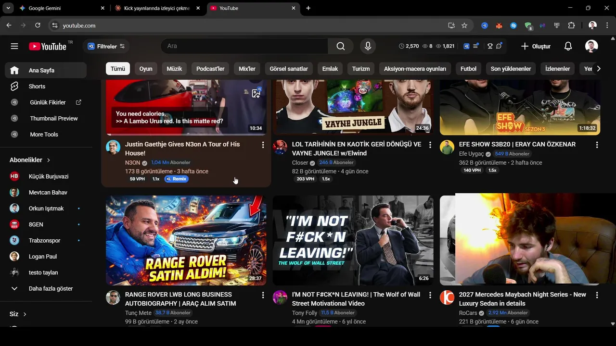The image size is (616, 346).
Task: Open options menu for EFE SHOW video
Action: [597, 145]
